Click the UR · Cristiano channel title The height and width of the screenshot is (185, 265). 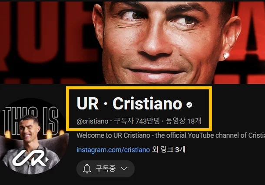click(129, 103)
